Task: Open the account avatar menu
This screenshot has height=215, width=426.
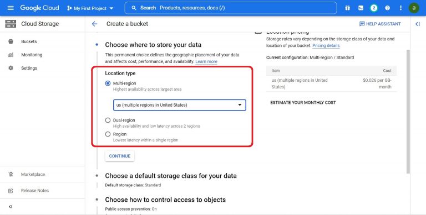Action: point(414,8)
